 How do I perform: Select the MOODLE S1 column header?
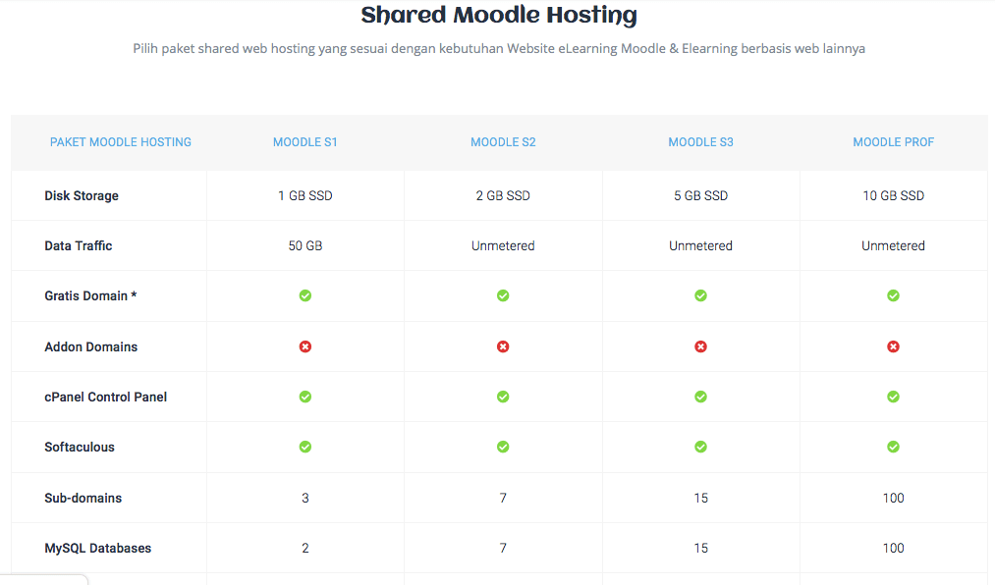[x=305, y=141]
